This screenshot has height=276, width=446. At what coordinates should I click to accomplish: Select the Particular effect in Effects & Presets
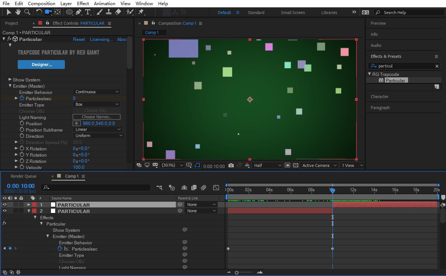(x=396, y=80)
